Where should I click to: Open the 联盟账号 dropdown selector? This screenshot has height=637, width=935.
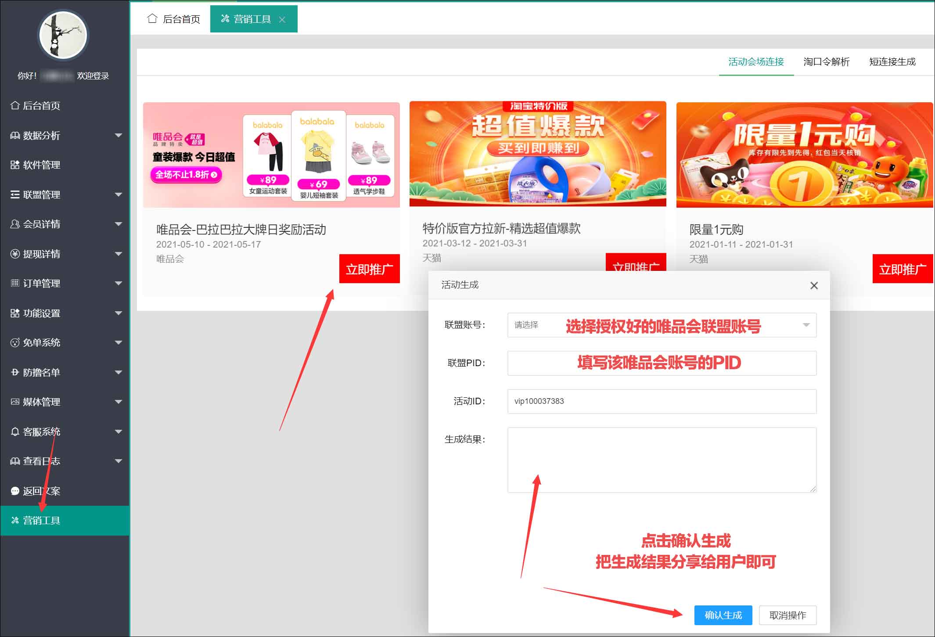tap(662, 325)
